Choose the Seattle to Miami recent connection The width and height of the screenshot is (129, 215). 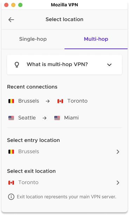click(43, 118)
